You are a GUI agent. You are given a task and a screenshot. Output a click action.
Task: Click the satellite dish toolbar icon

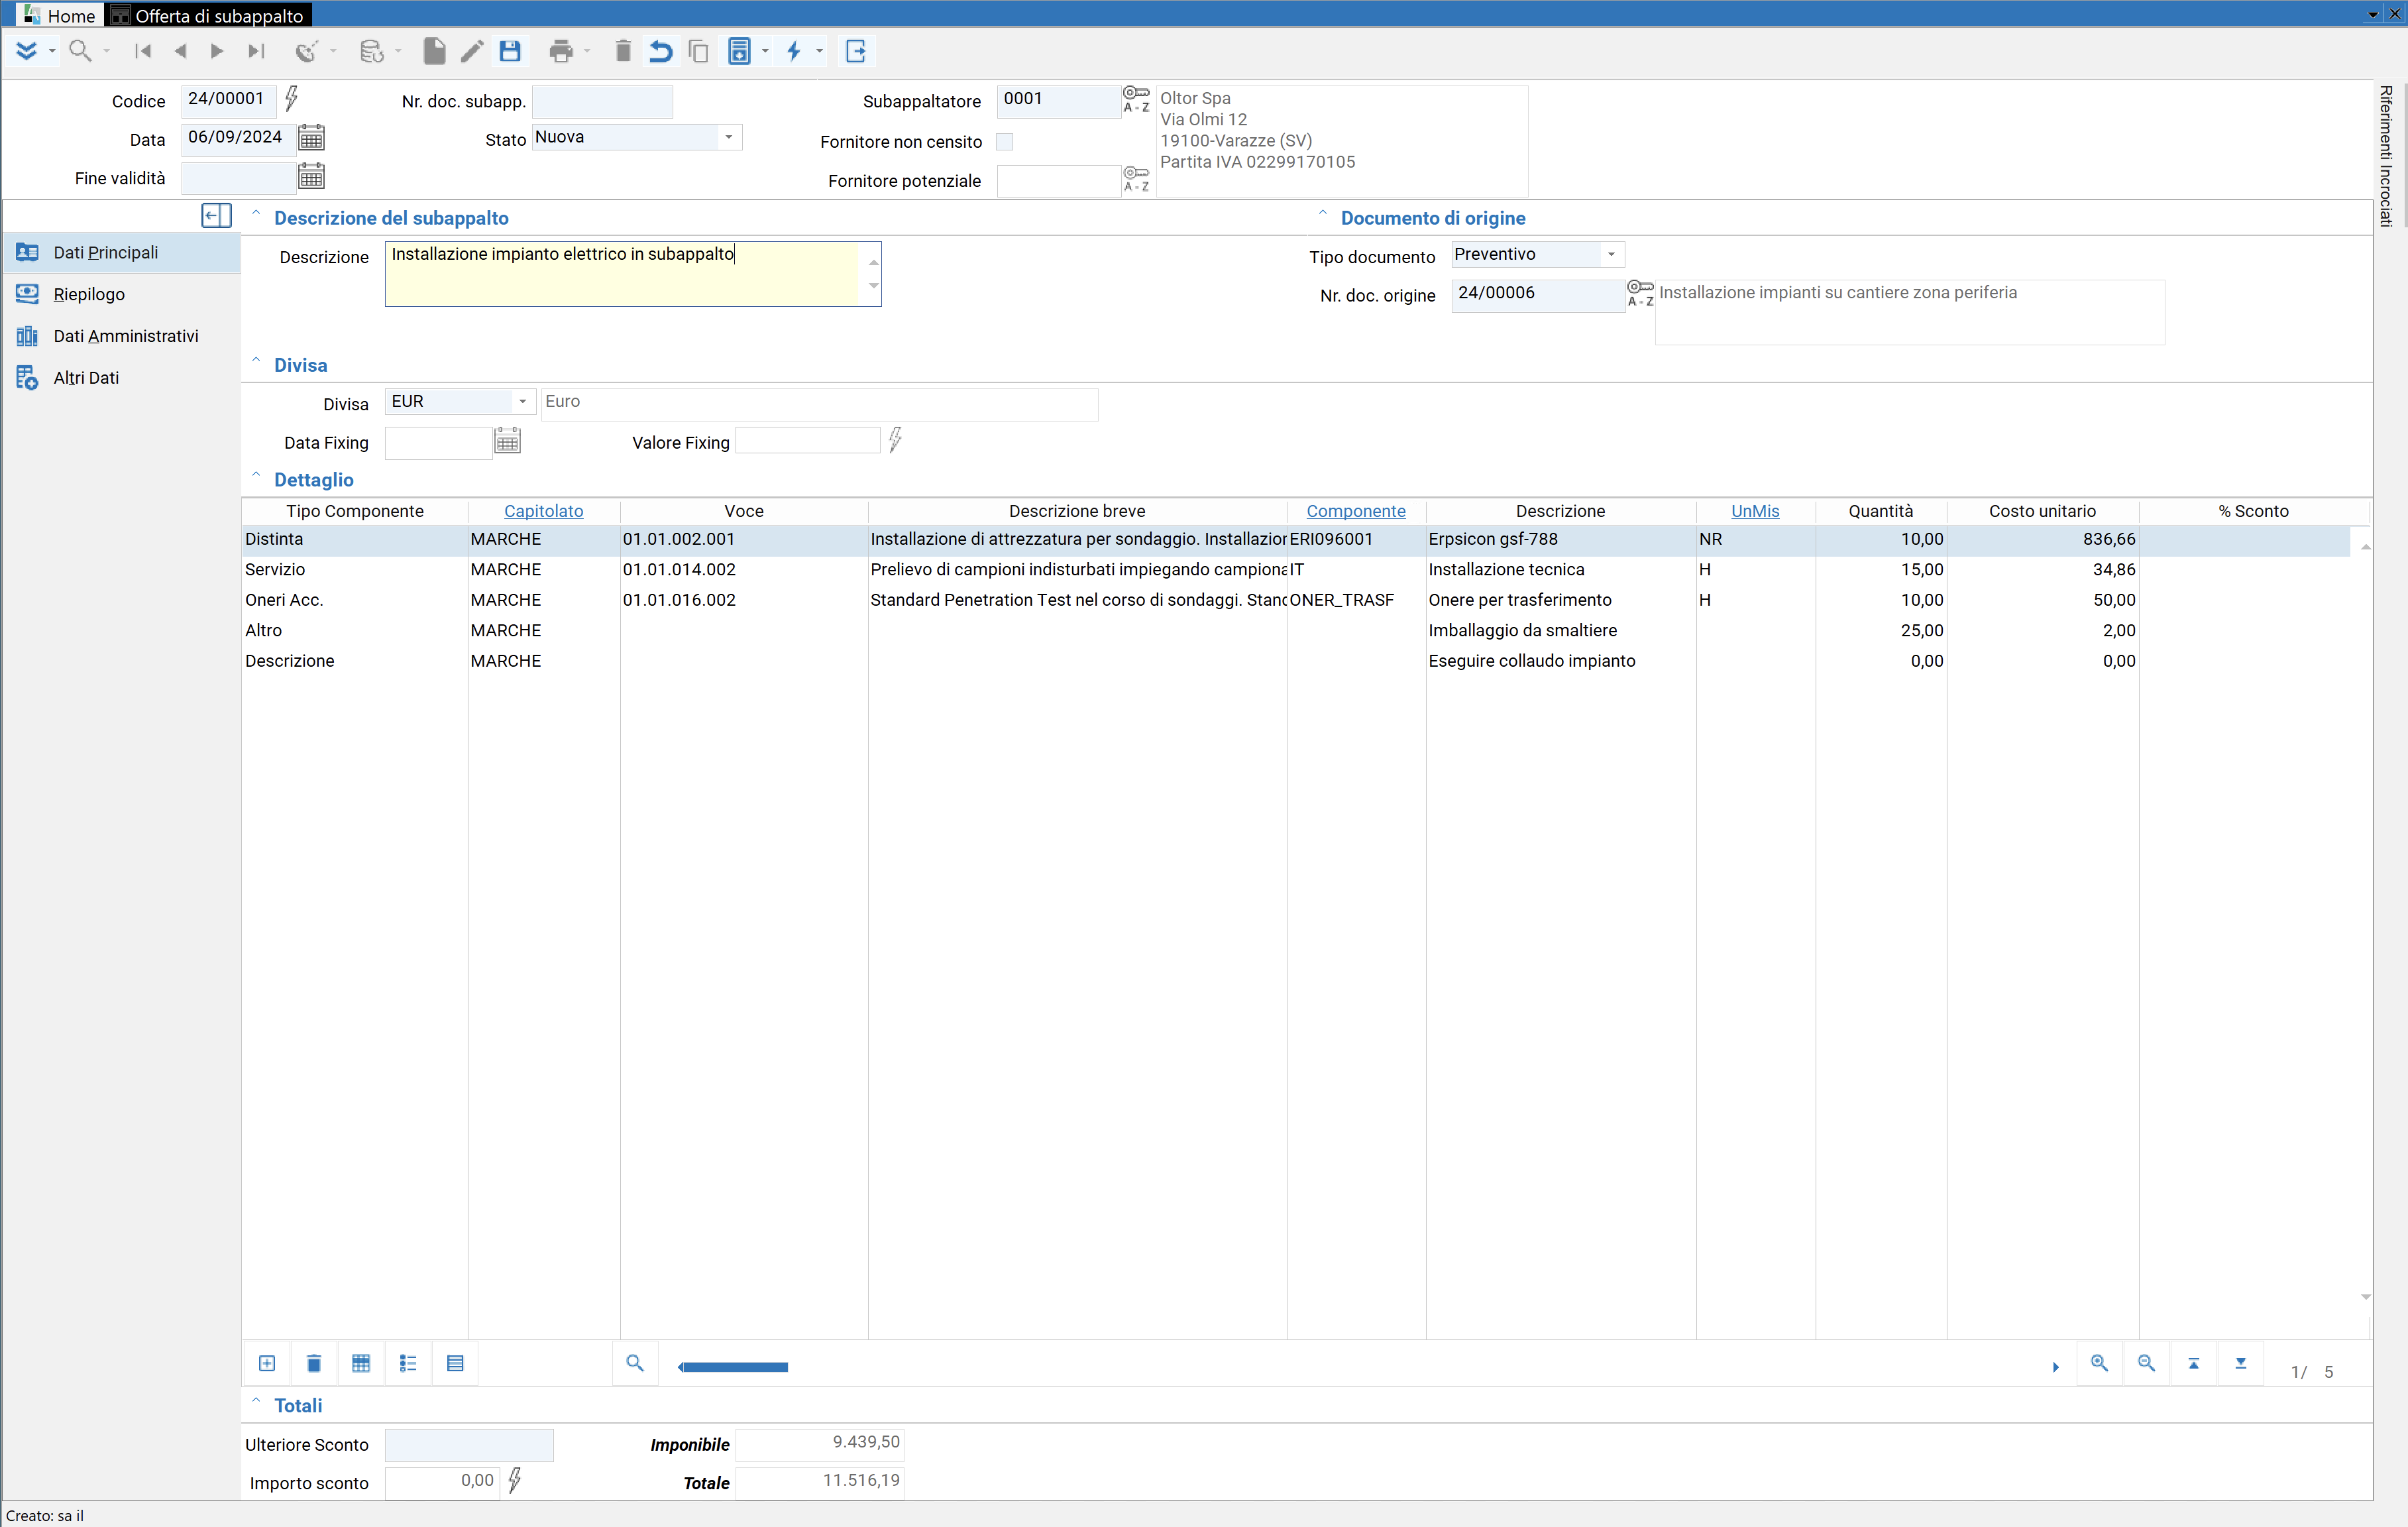point(306,51)
